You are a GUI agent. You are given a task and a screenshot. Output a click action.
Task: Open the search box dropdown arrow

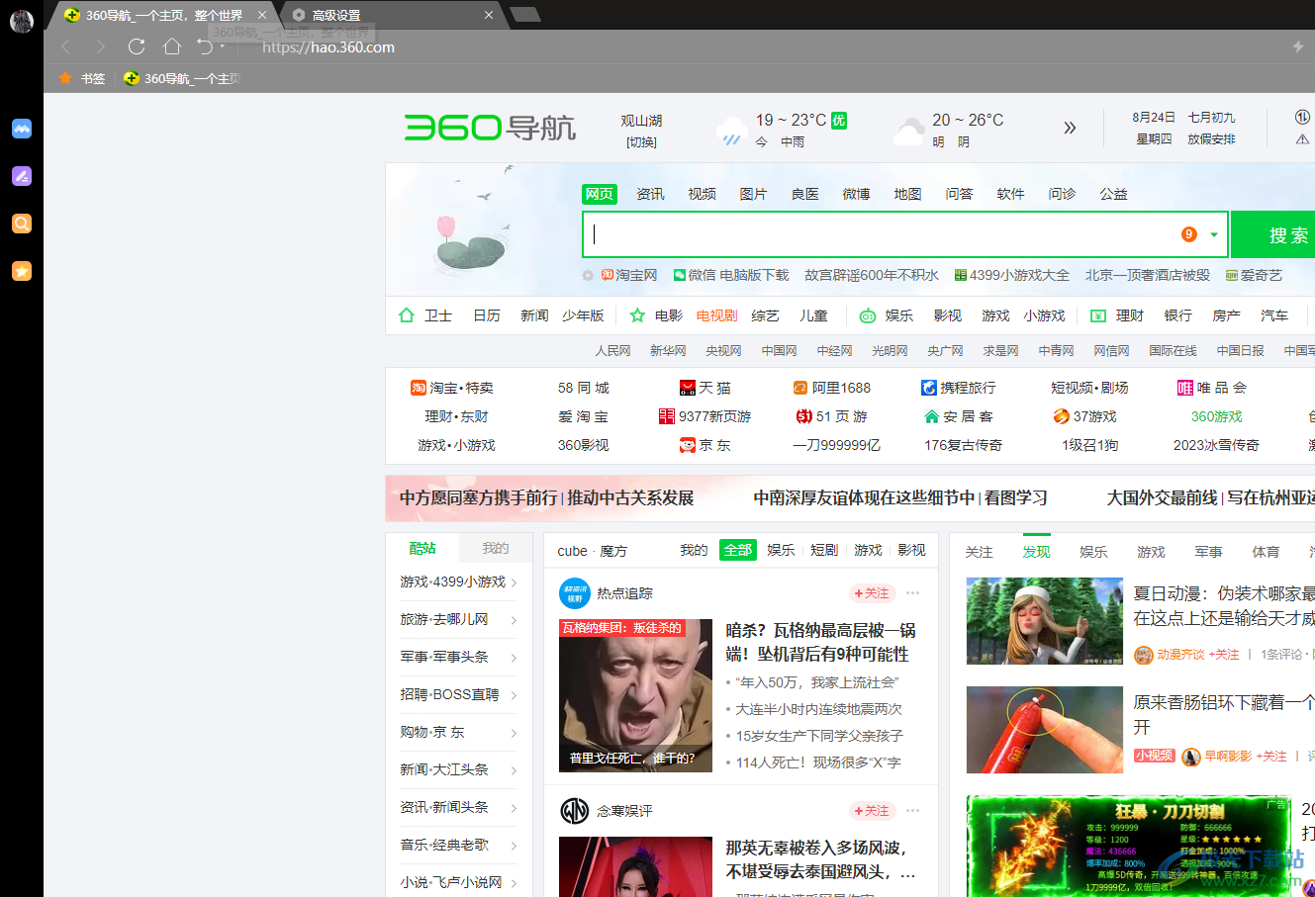[1214, 235]
